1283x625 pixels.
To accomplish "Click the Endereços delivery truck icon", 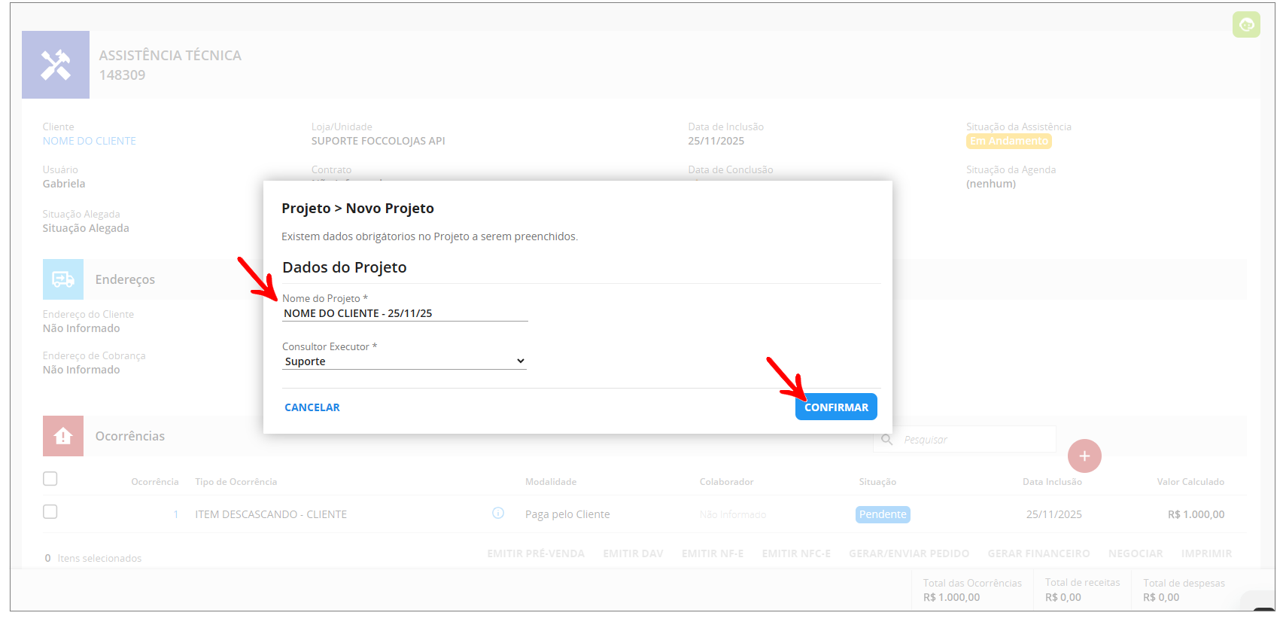I will click(x=63, y=279).
